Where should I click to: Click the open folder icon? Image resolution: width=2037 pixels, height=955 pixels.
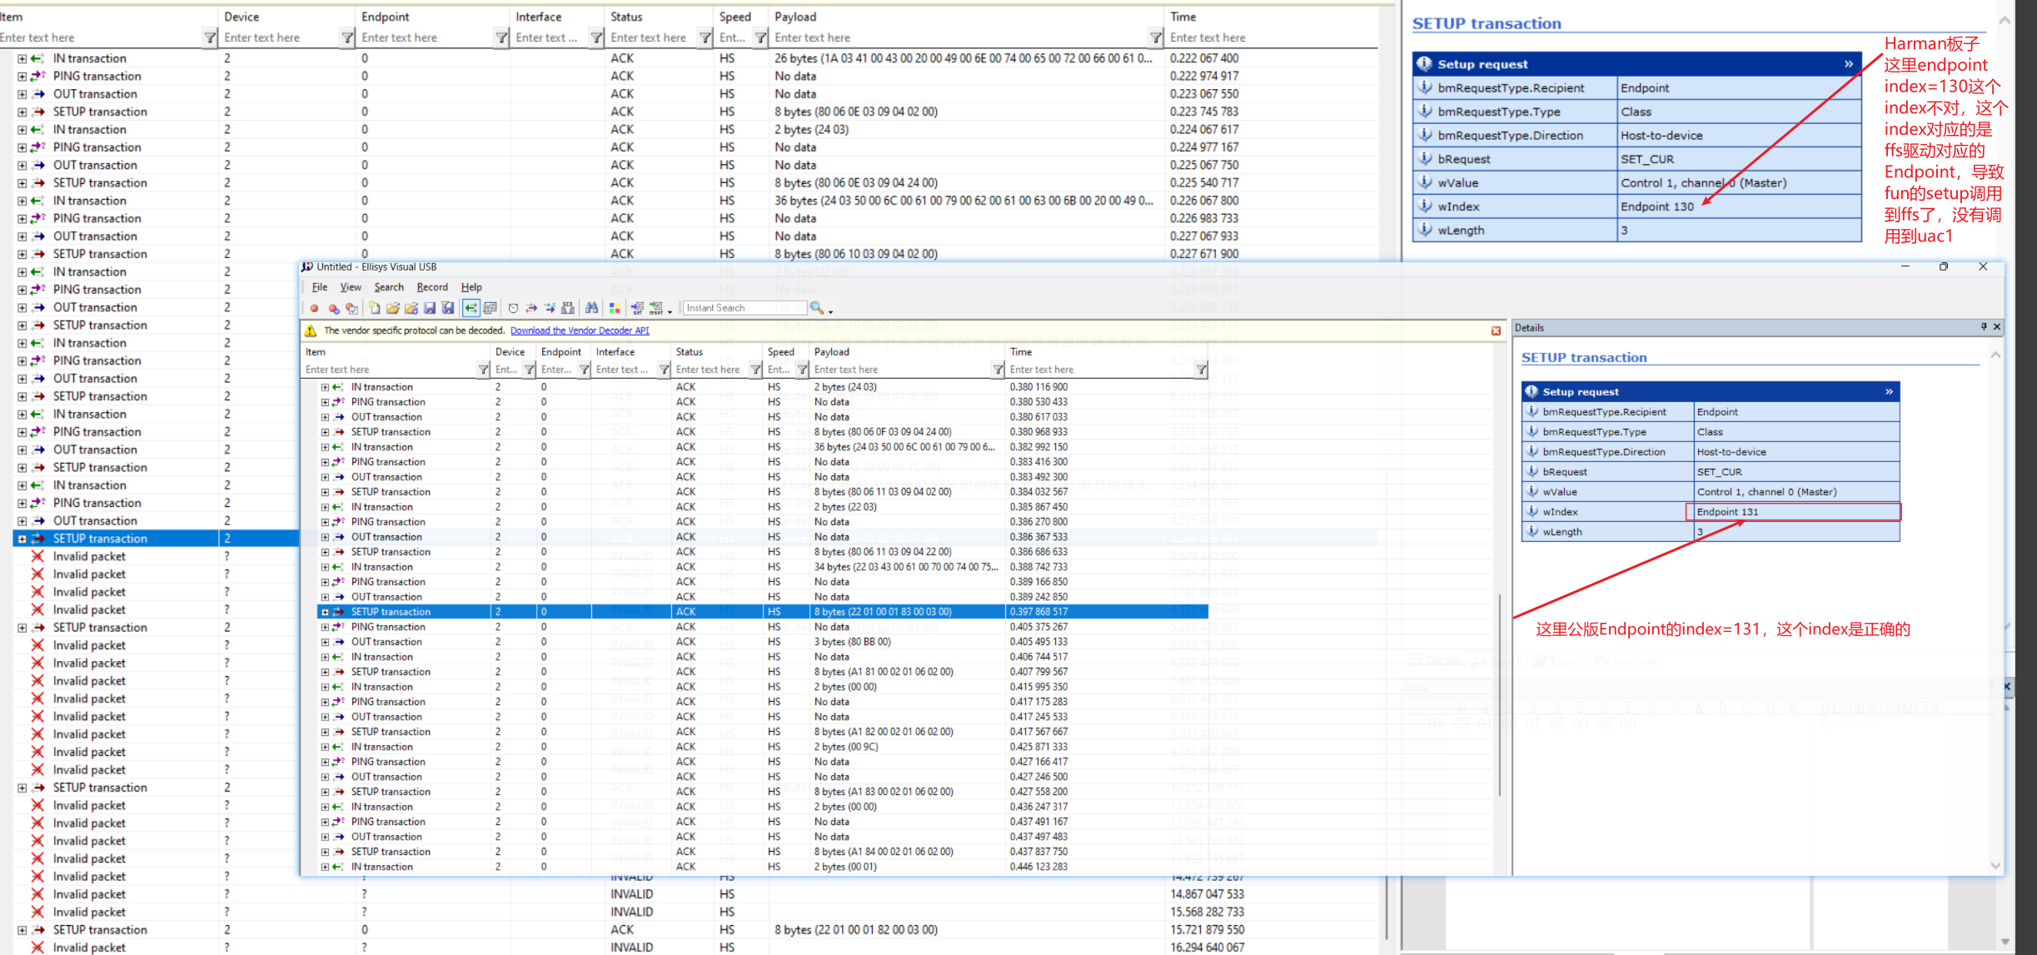click(x=393, y=308)
